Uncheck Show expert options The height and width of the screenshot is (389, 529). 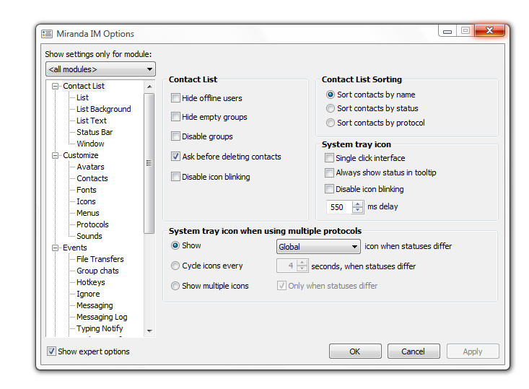pyautogui.click(x=51, y=351)
